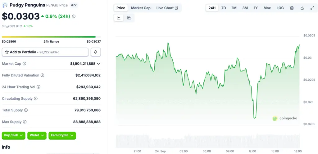Click the Max Supply info icon
The height and width of the screenshot is (154, 318).
[x=25, y=122]
